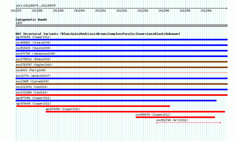Screen dimensions: 235x141
Task: Select the nsv549478 (Cooper2011) red bar
Action: click(x=175, y=117)
